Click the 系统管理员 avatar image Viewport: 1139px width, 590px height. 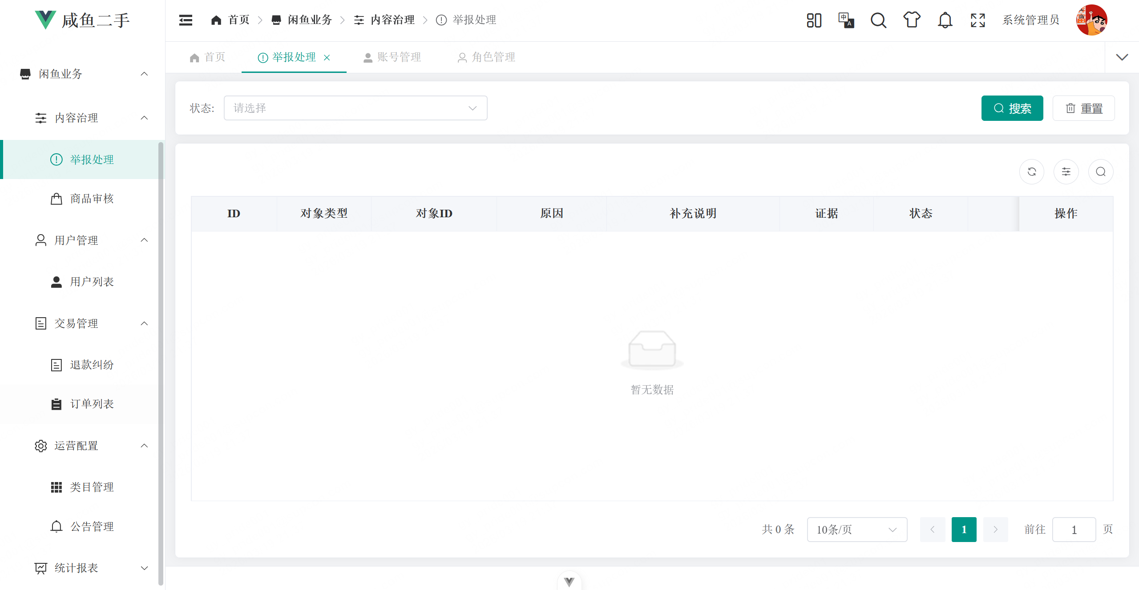click(x=1092, y=20)
